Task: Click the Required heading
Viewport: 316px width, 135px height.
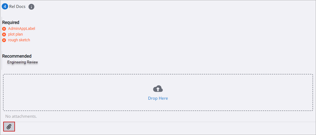Action: point(11,23)
